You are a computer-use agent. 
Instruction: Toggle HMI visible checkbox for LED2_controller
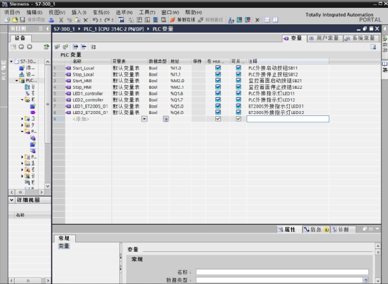coord(218,100)
